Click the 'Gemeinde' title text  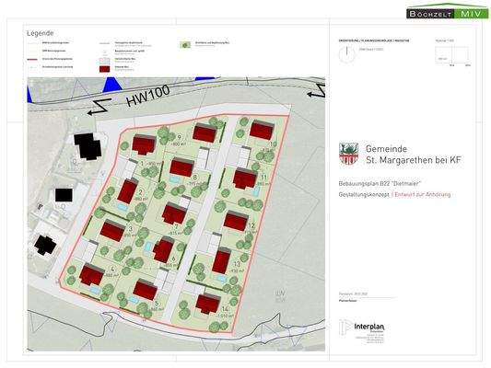coord(386,149)
